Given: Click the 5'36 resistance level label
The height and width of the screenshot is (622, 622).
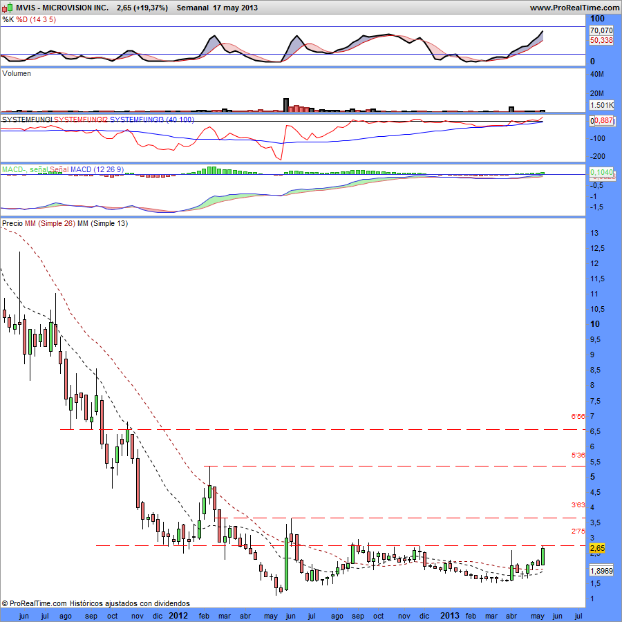Looking at the screenshot, I should pos(578,455).
